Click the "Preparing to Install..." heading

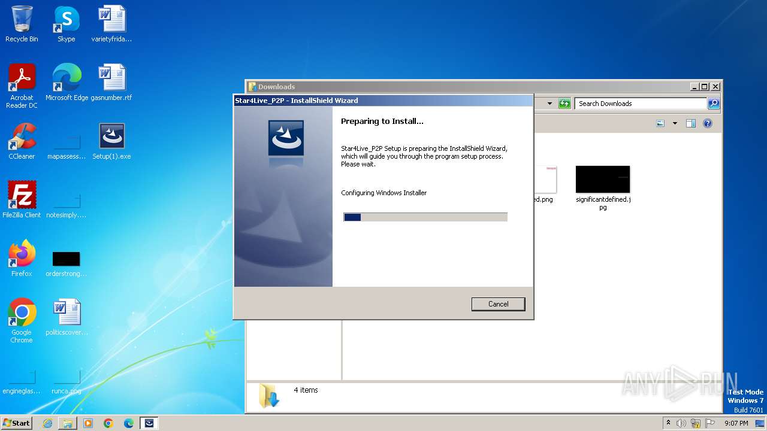pyautogui.click(x=382, y=121)
